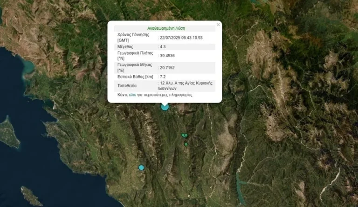Select the lowest single green earthquake marker
Viewport: 358px width, 207px height.
(x=186, y=144)
